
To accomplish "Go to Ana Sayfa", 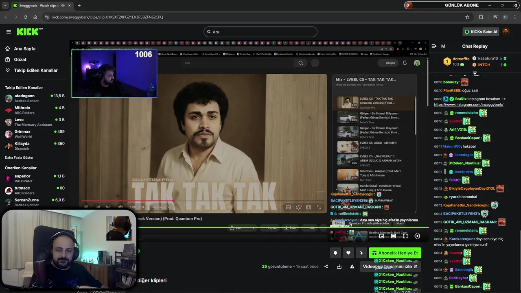I will pyautogui.click(x=25, y=48).
